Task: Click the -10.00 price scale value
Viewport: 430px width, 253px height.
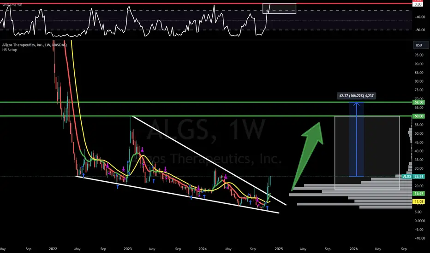Action: click(x=419, y=238)
